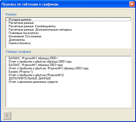The image size is (136, 122).
Task: Select the 'Баланс (Форма 1)' table row
Action: pyautogui.click(x=68, y=72)
